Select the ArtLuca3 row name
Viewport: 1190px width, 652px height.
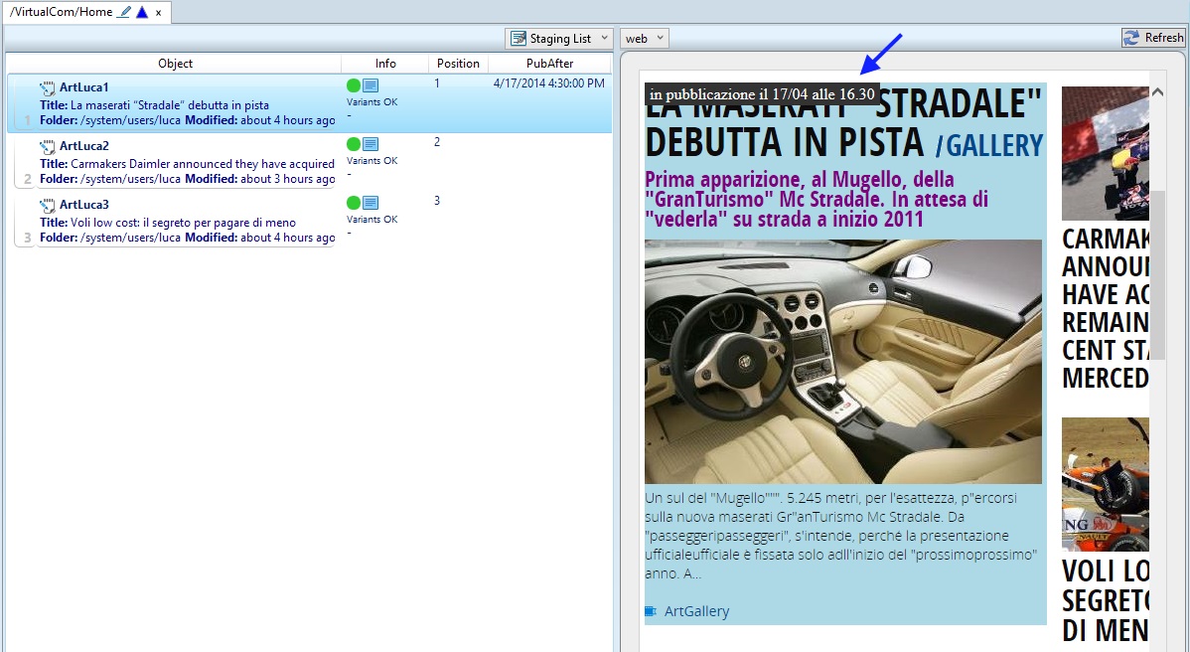click(84, 204)
